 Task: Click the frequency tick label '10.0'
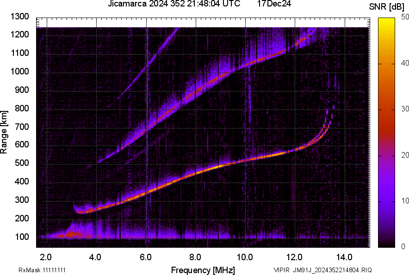(x=245, y=257)
